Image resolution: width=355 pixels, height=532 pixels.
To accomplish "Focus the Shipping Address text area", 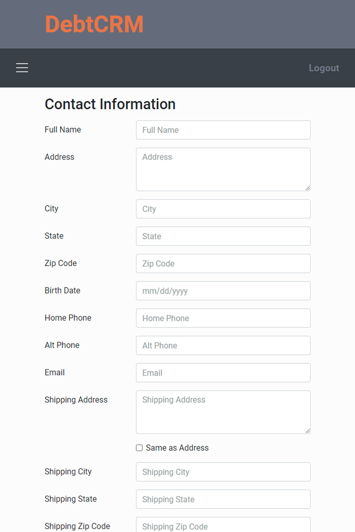I will tap(223, 412).
